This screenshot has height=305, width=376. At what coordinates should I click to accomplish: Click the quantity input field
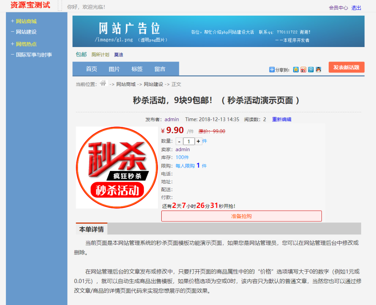189,141
